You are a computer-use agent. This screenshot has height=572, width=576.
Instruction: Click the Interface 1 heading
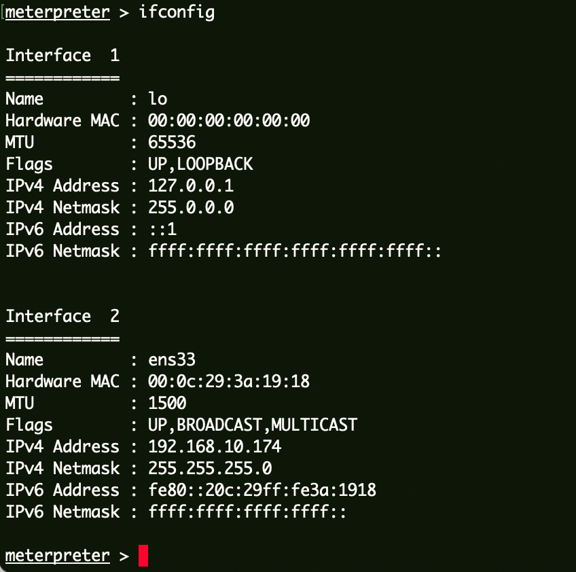coord(62,56)
